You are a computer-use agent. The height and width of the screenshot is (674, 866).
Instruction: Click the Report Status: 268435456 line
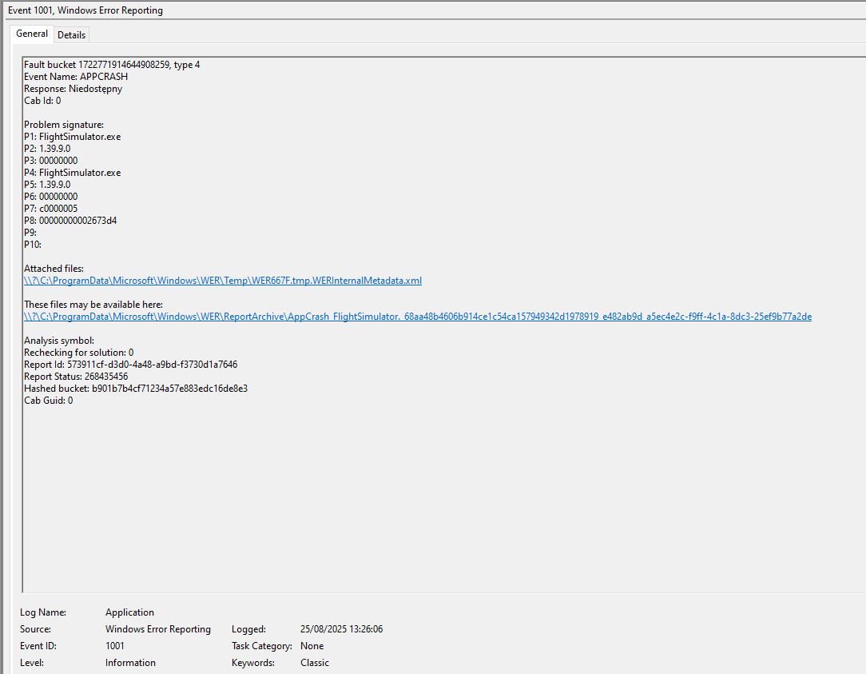point(75,377)
